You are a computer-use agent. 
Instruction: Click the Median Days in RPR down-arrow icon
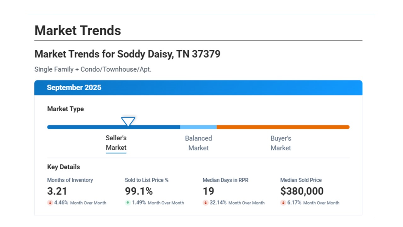205,203
